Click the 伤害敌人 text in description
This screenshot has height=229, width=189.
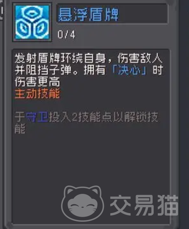tap(140, 58)
